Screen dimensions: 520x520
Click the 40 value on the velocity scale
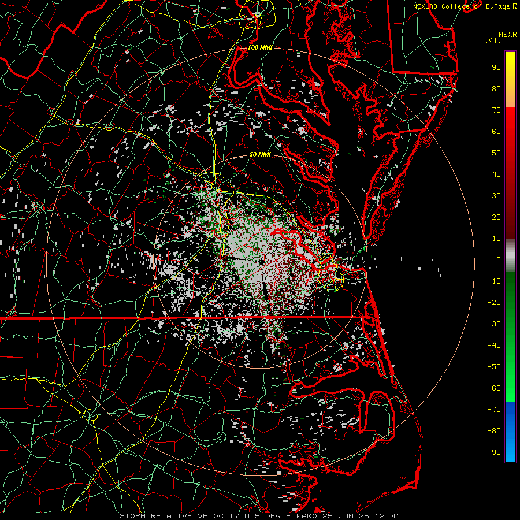coord(496,174)
